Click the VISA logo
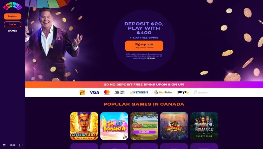The height and width of the screenshot is (149, 263). (x=94, y=92)
